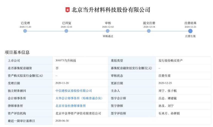Click the 2020-06-30 audit base date
This screenshot has height=127, width=213.
coord(62,121)
